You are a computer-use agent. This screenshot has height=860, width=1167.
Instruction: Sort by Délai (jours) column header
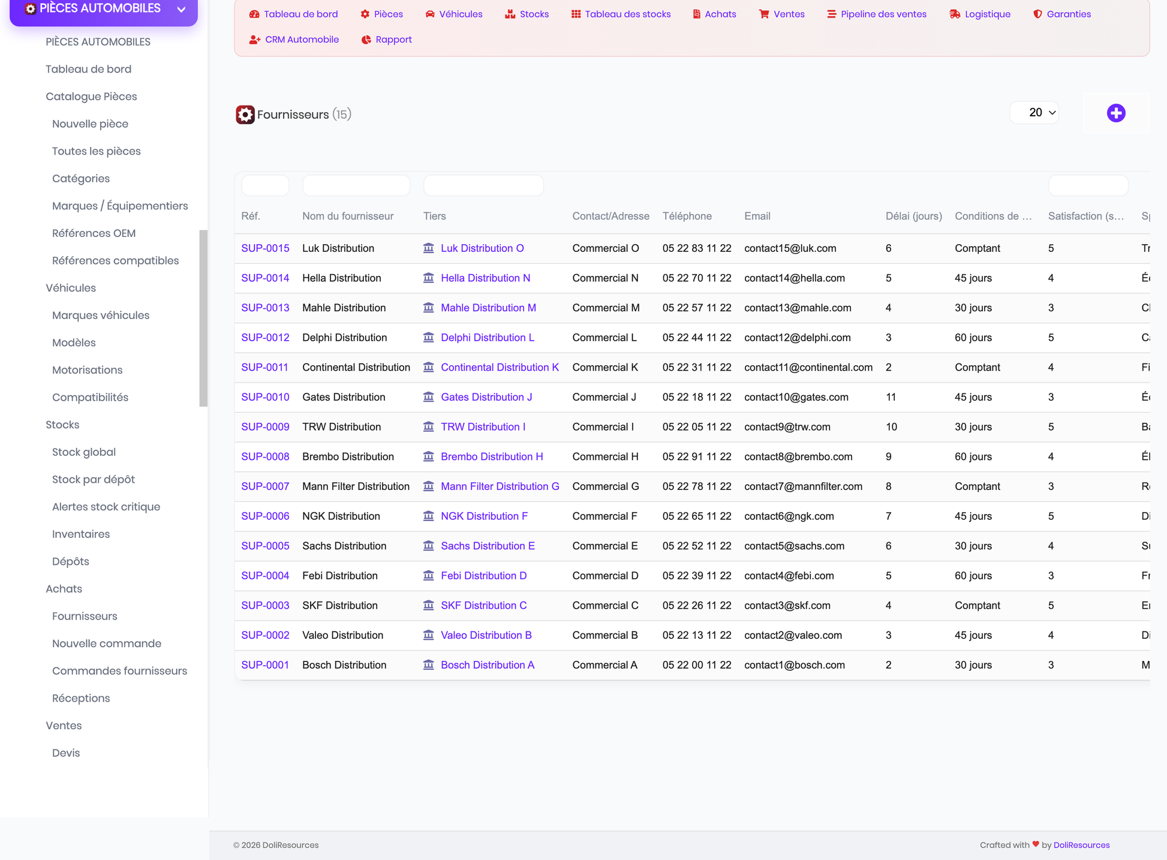point(913,216)
